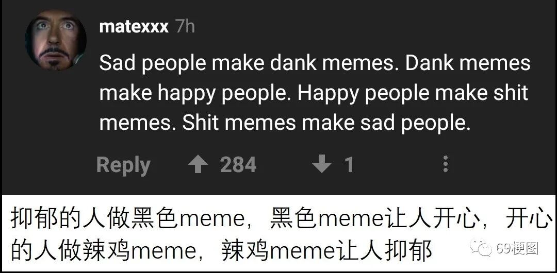Click the first "黑色meme" in the caption
The image size is (557, 273).
tap(188, 219)
